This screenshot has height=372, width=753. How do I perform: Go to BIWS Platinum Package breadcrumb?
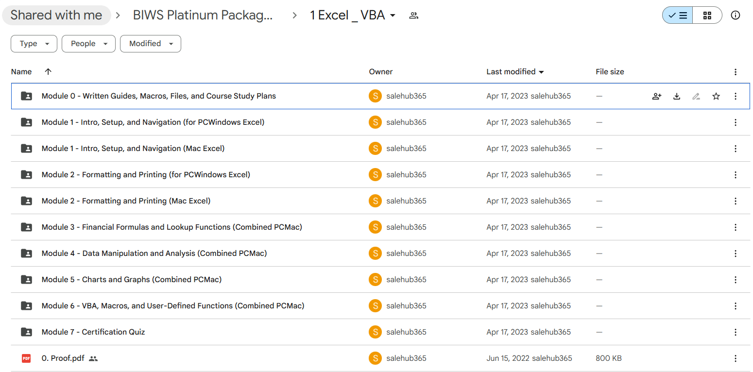203,16
